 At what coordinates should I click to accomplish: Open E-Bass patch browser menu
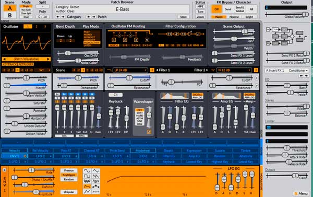[122, 9]
